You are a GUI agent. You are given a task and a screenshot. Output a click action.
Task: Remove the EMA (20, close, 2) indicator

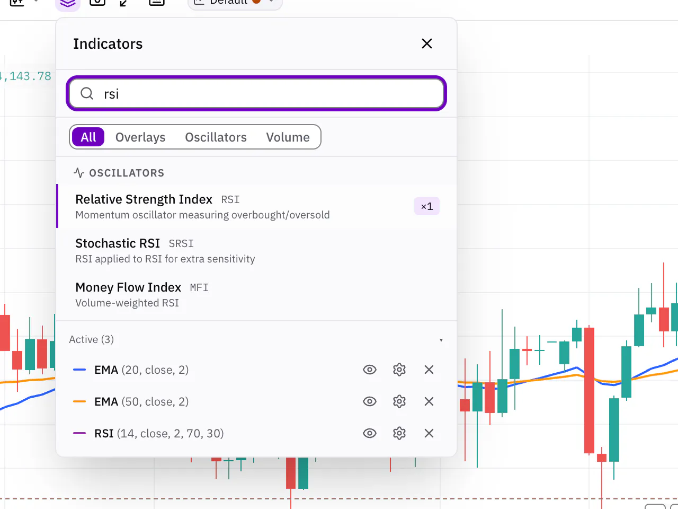[x=429, y=370]
